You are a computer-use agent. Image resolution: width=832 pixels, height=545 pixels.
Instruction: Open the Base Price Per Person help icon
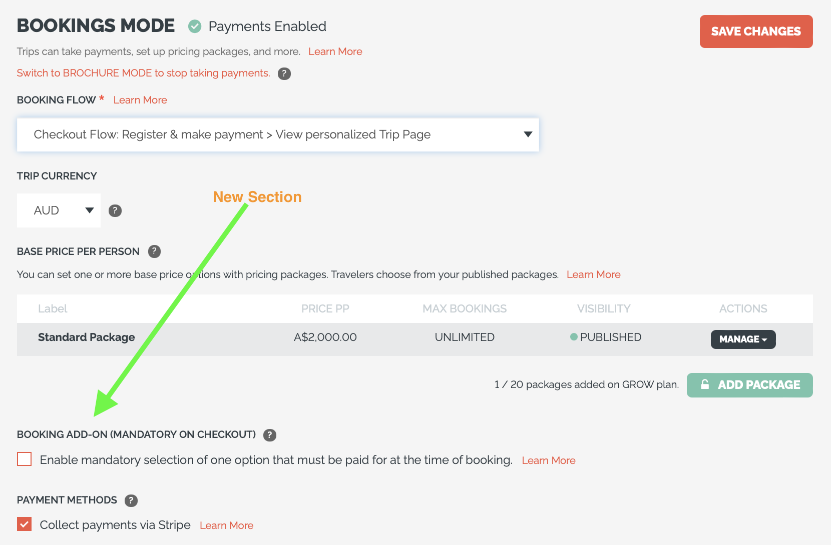[x=154, y=251]
